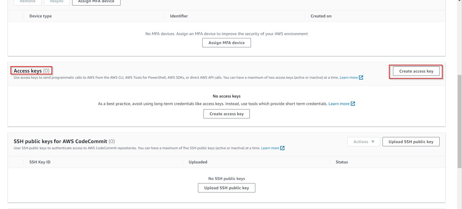
Task: Open Learn more link in Access keys description
Action: coord(348,78)
